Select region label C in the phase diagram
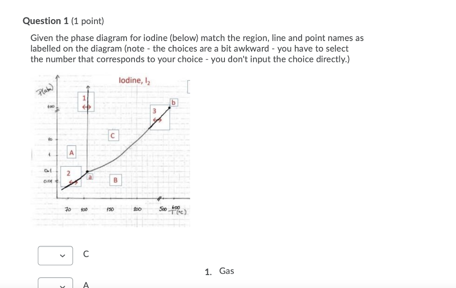 pos(113,136)
